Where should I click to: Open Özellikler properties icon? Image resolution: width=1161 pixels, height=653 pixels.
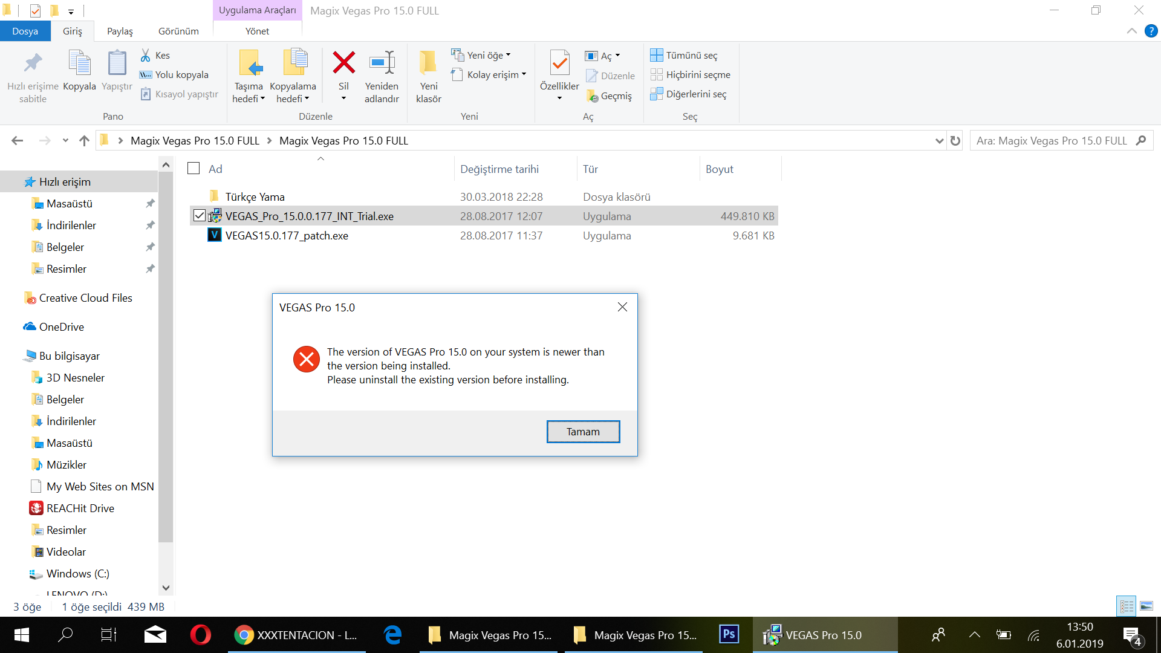pyautogui.click(x=559, y=63)
